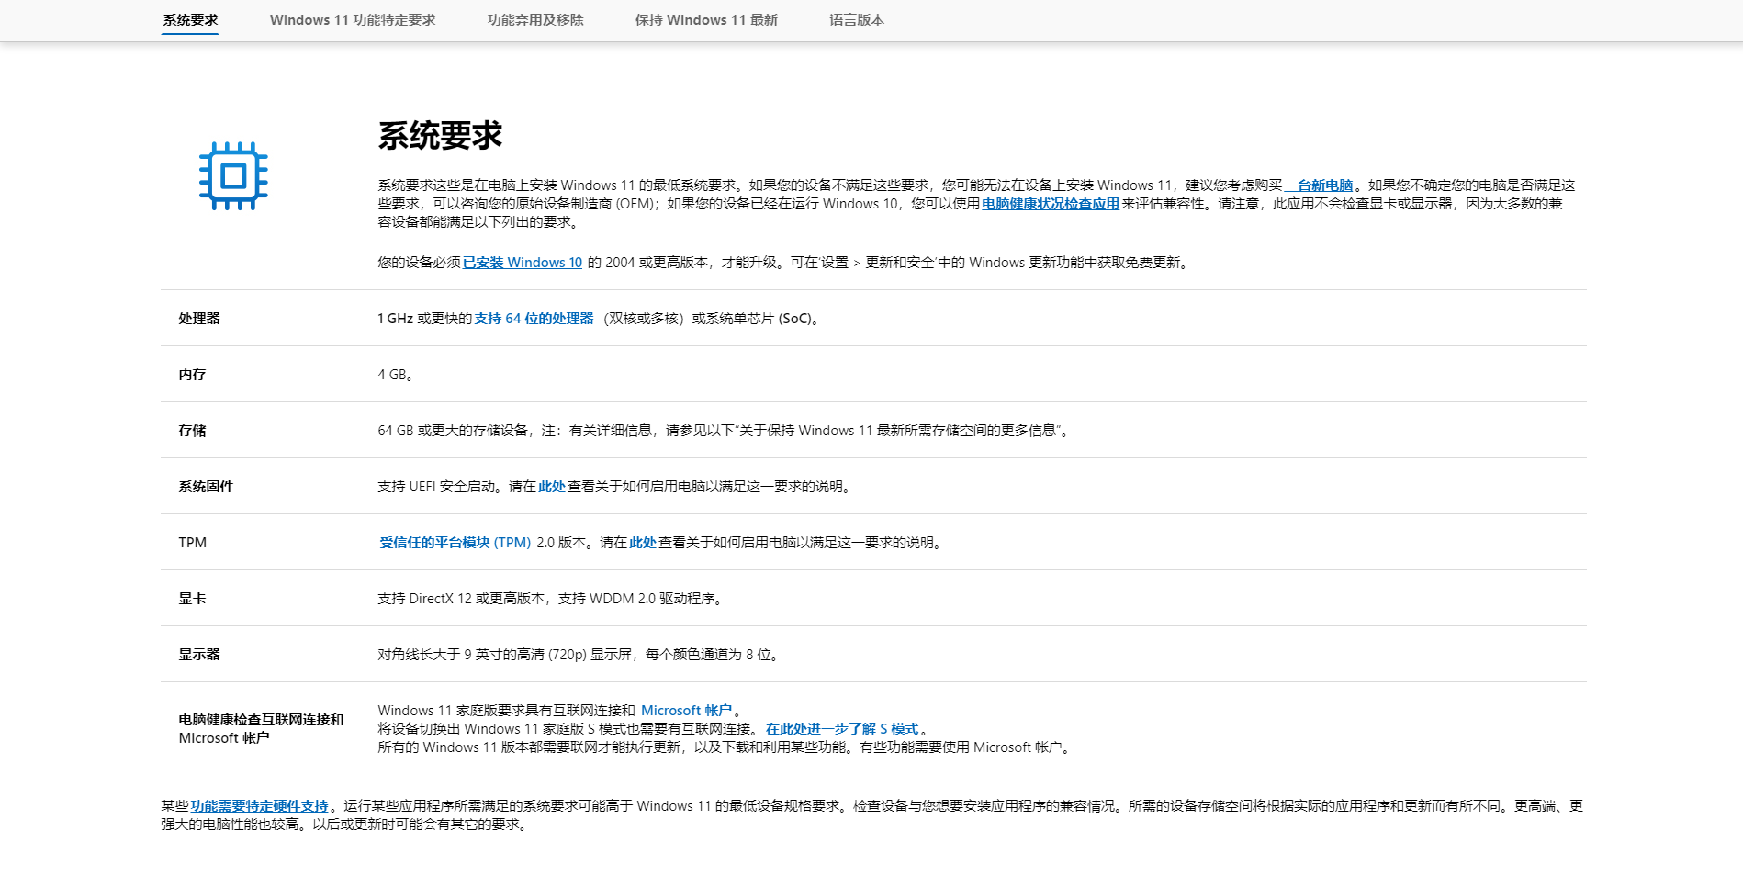Click the 已安装 Windows 10 link
Screen dimensions: 1743x887
pos(523,263)
